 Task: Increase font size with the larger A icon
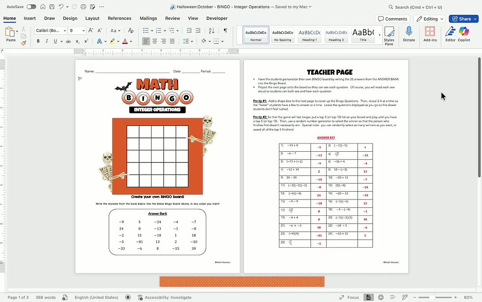point(90,31)
